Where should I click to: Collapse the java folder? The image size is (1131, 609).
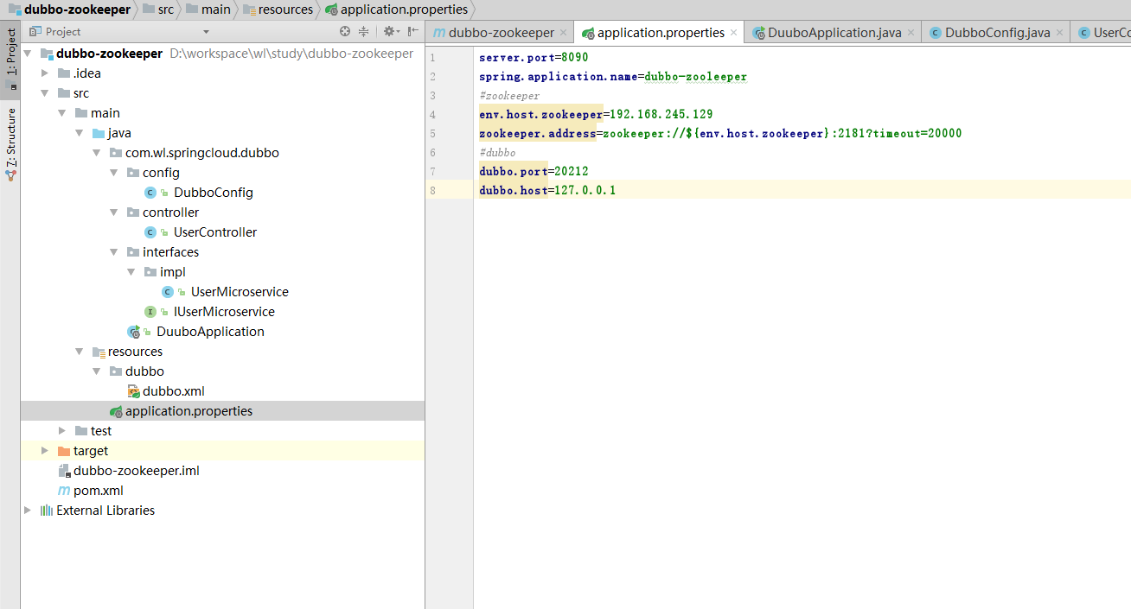click(80, 133)
